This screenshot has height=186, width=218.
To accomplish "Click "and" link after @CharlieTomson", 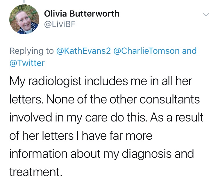I will coord(189,51).
